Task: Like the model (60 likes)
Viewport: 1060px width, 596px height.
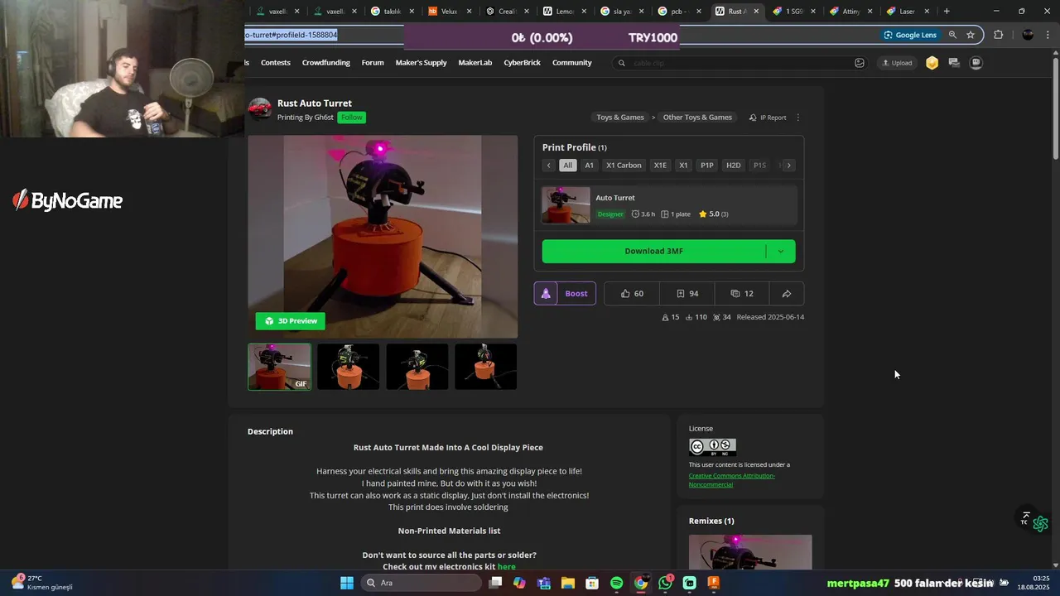Action: click(x=632, y=293)
